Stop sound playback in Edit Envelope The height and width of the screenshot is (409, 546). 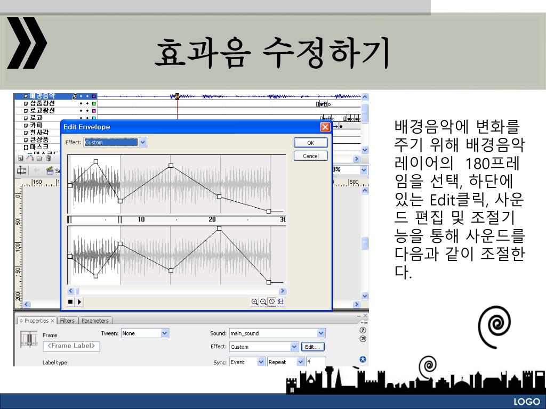tap(70, 302)
